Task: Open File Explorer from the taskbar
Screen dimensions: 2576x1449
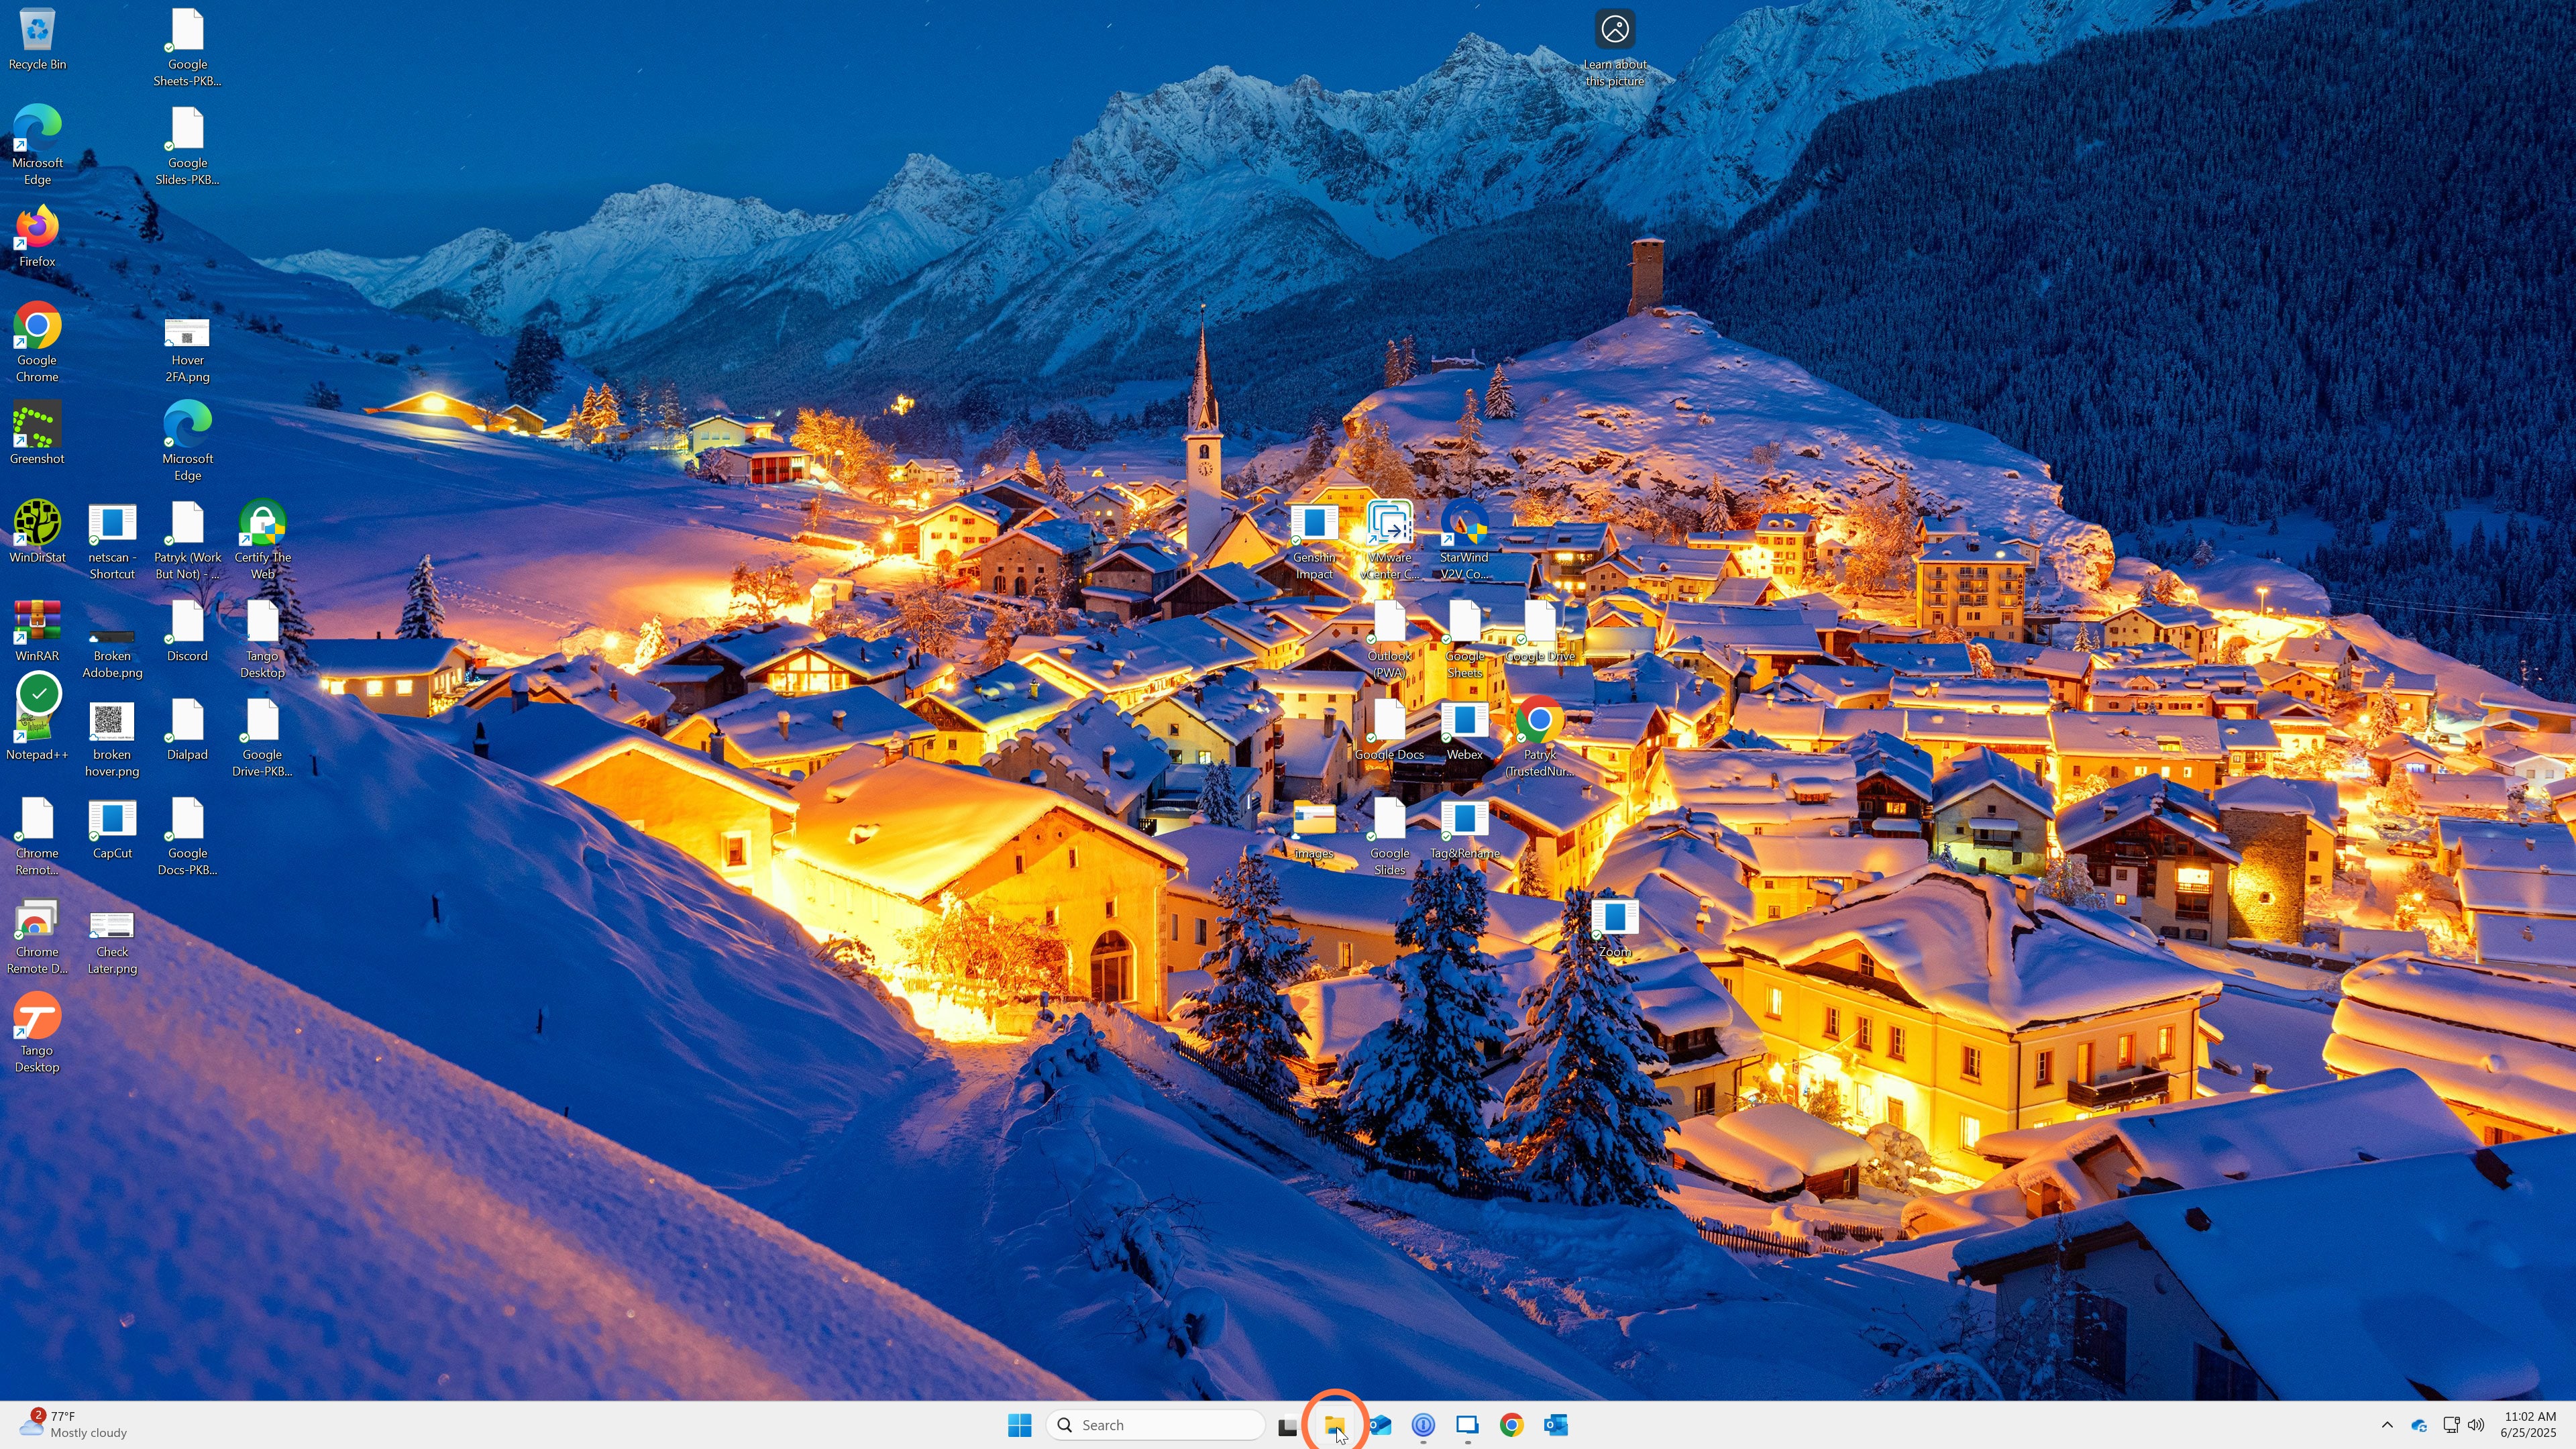Action: pyautogui.click(x=1335, y=1425)
